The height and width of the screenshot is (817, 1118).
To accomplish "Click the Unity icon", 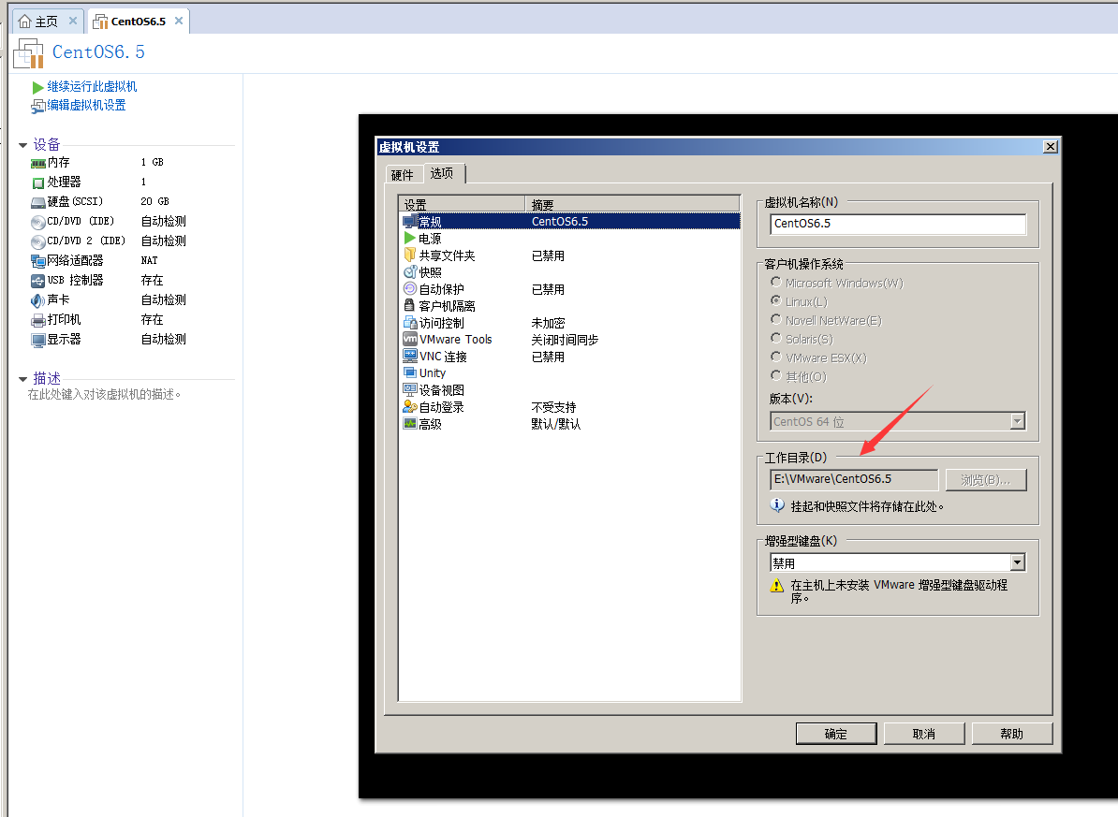I will pos(410,372).
